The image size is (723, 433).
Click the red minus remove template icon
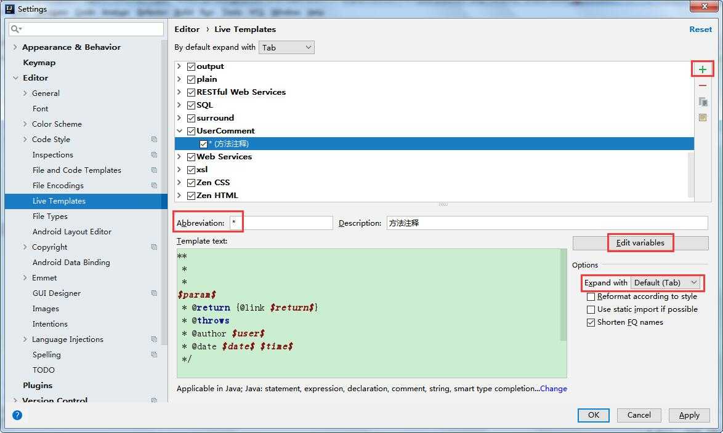click(702, 85)
